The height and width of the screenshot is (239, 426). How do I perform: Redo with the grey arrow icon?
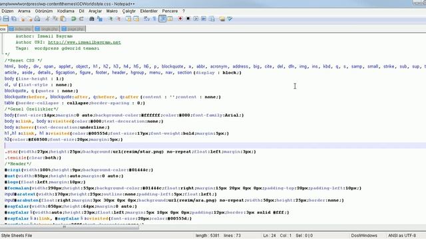coord(81,19)
